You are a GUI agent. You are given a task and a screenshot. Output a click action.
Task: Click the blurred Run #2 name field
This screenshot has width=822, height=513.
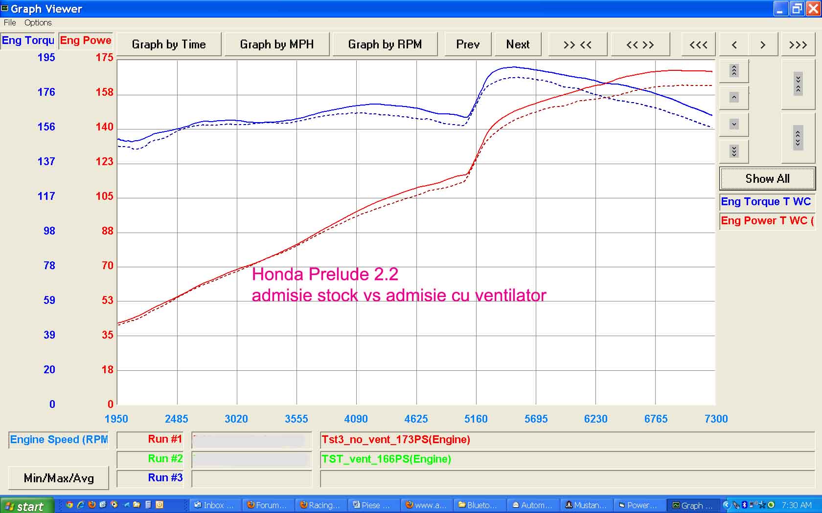point(251,459)
